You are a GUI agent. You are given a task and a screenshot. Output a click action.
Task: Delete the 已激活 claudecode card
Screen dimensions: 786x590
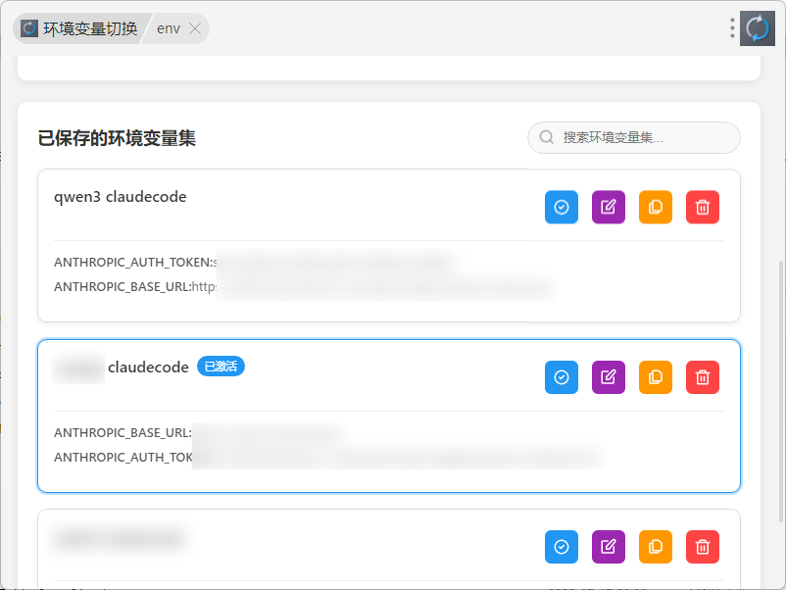[x=703, y=377]
